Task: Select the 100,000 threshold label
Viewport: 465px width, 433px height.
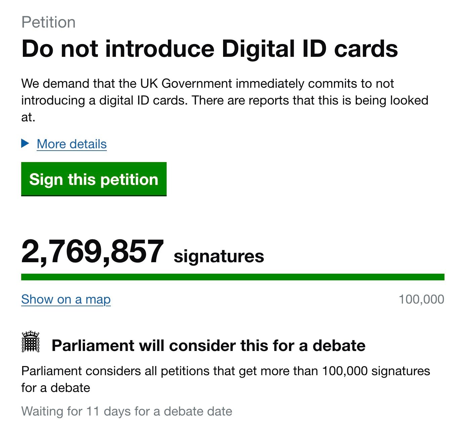Action: coord(421,299)
